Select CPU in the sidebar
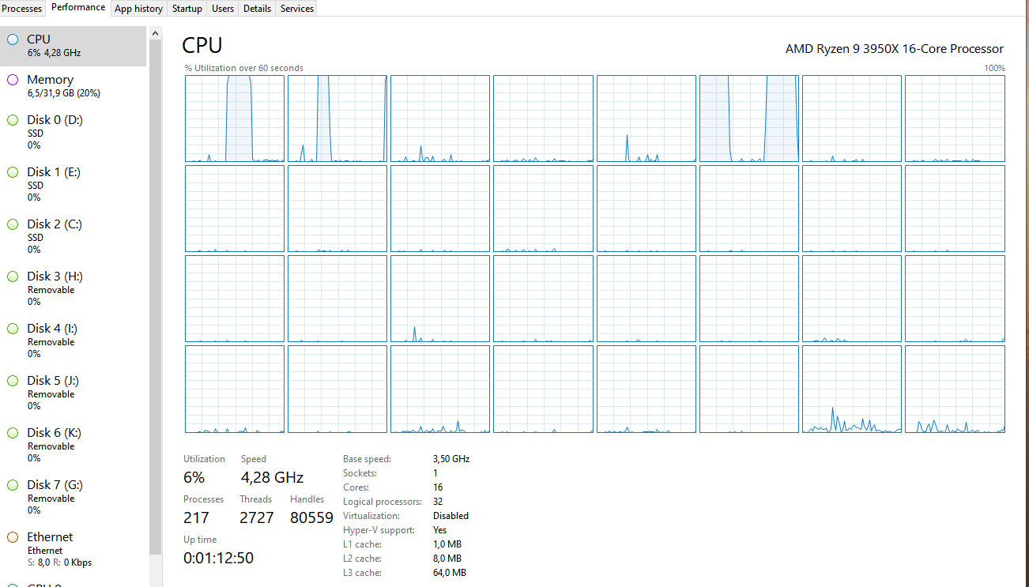 [x=73, y=46]
